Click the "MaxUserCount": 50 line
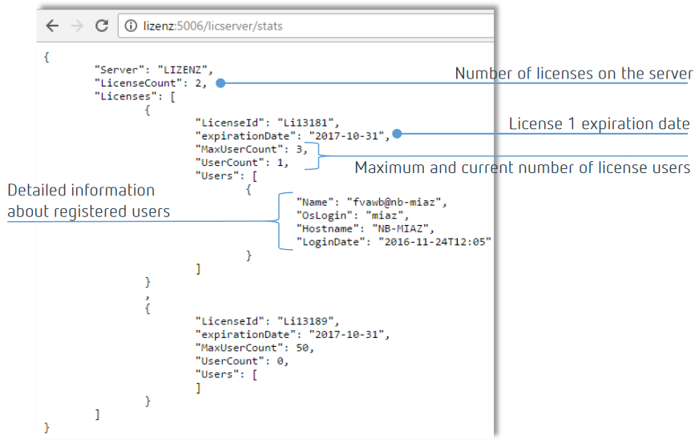Image resolution: width=699 pixels, height=447 pixels. 254,347
